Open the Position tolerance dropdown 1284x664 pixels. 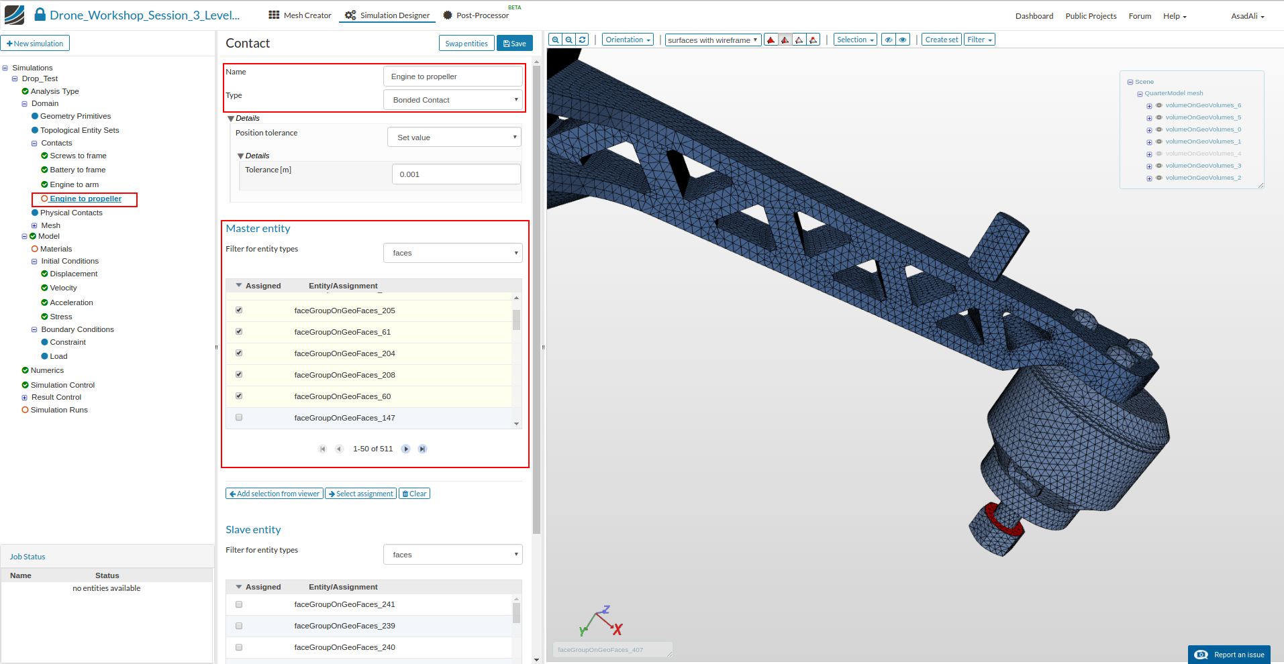(x=454, y=137)
